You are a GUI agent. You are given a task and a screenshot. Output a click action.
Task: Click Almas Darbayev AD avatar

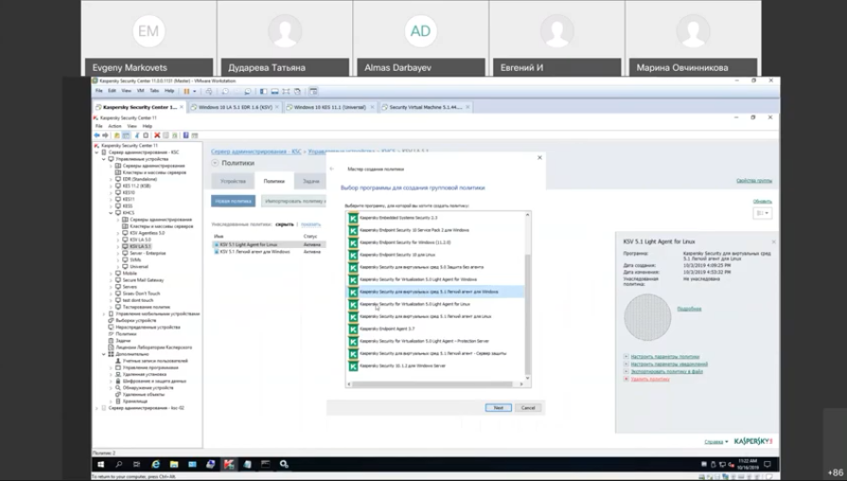(420, 31)
